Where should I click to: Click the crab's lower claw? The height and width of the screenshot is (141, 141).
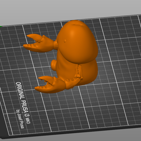(x=50, y=85)
